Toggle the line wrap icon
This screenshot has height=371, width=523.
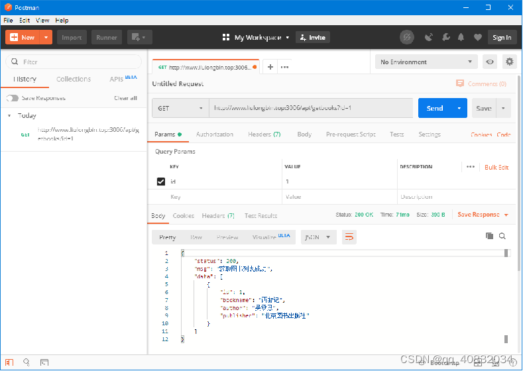tap(349, 237)
